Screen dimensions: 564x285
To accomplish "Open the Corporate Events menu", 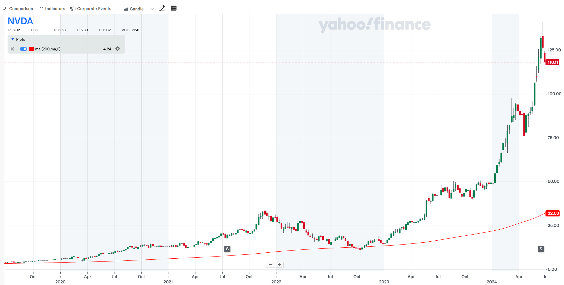I will click(91, 9).
